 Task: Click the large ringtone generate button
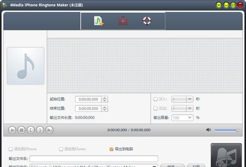tap(226, 155)
